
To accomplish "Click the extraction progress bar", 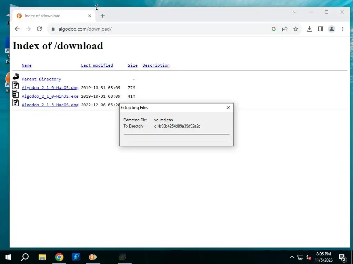I will coord(177,137).
